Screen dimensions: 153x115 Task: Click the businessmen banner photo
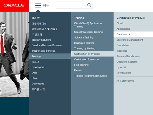click(x=14, y=54)
